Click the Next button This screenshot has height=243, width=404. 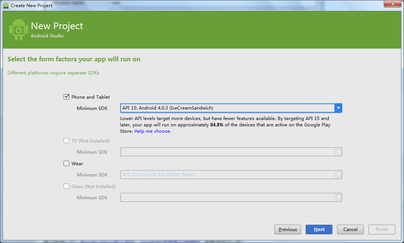[319, 230]
